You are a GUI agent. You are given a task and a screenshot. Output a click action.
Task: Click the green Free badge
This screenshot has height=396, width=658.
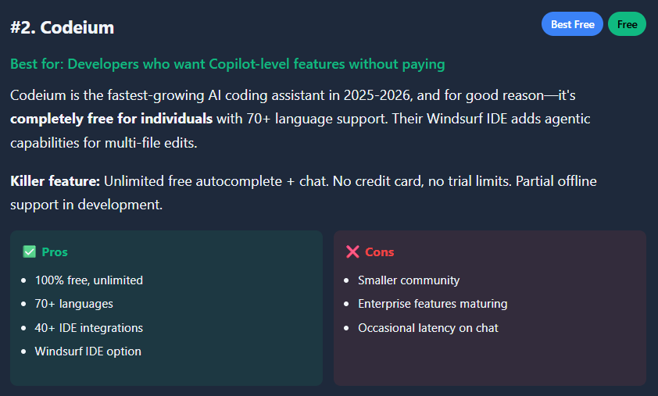[627, 24]
